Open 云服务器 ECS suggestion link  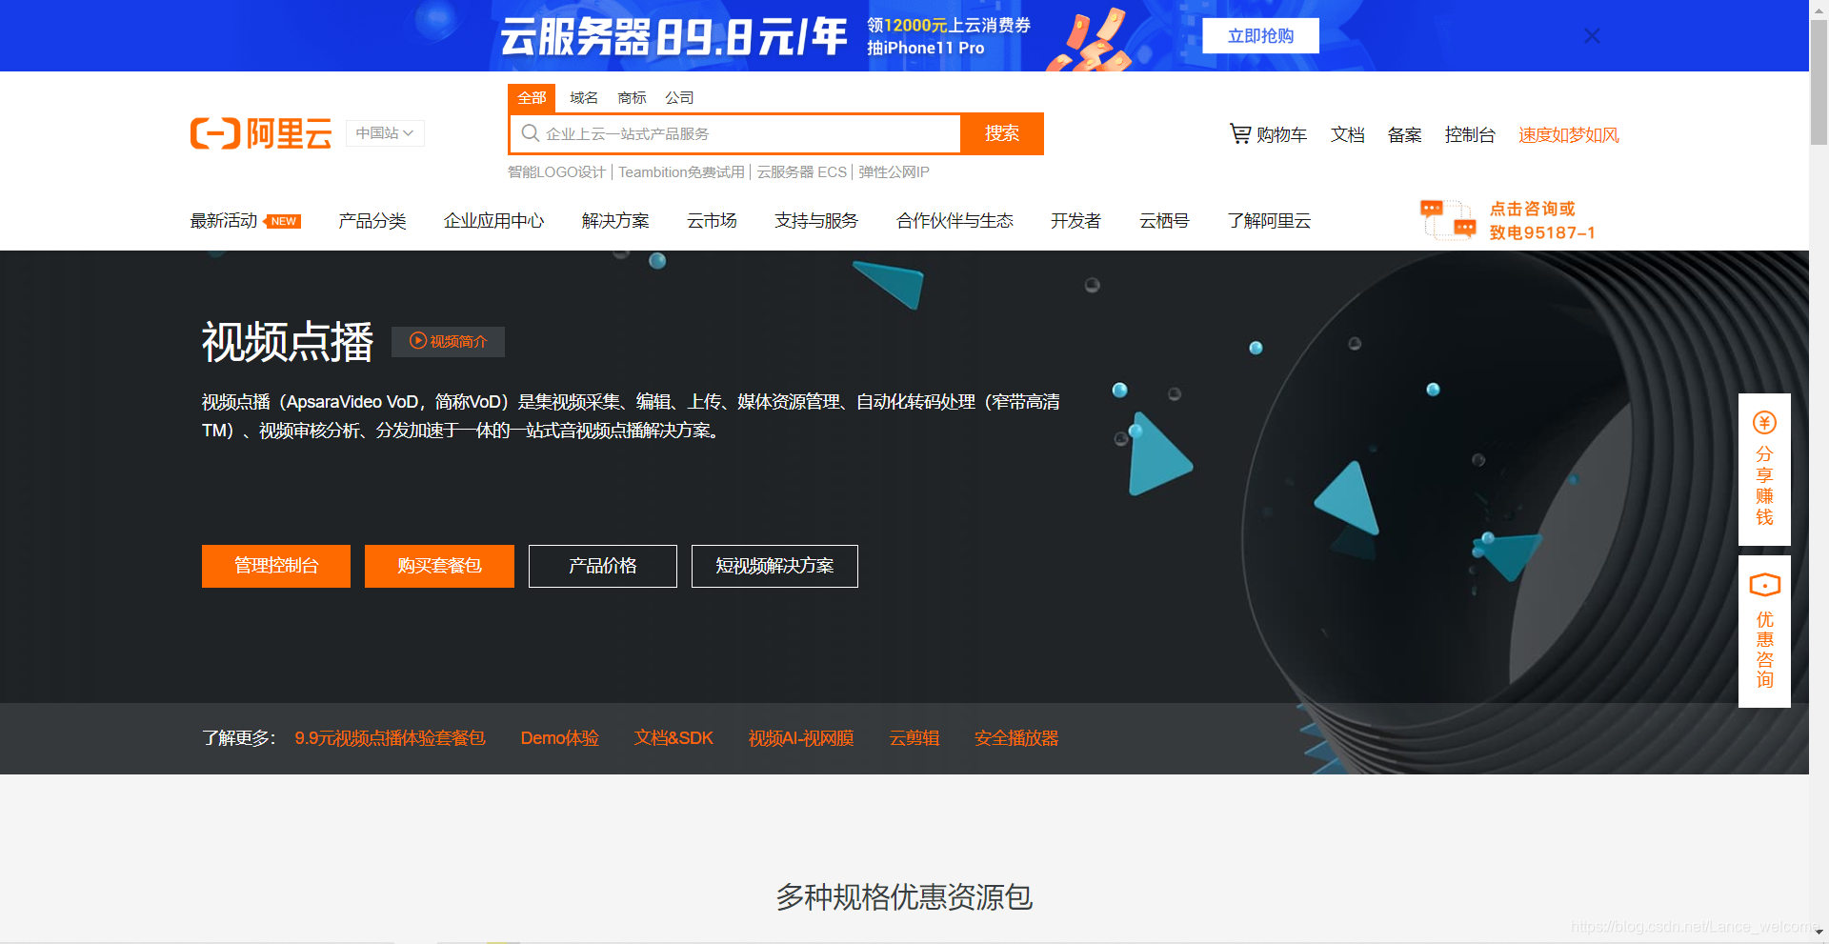coord(801,172)
